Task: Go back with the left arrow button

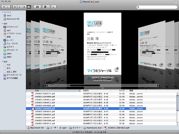Action: 4,7
